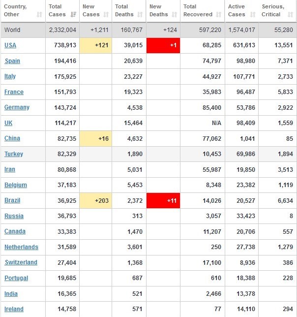Open the Germany country link

pyautogui.click(x=17, y=107)
